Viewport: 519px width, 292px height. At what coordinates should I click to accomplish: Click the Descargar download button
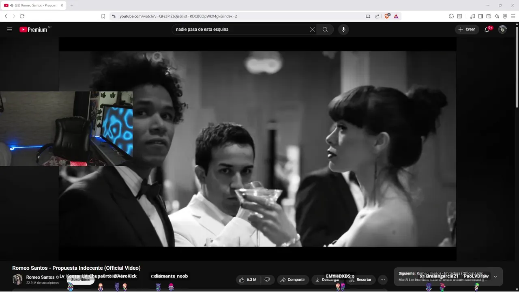click(x=327, y=280)
